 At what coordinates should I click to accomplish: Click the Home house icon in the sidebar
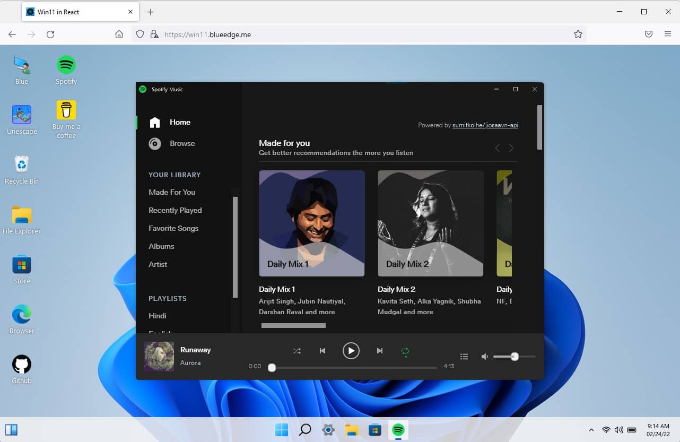155,123
